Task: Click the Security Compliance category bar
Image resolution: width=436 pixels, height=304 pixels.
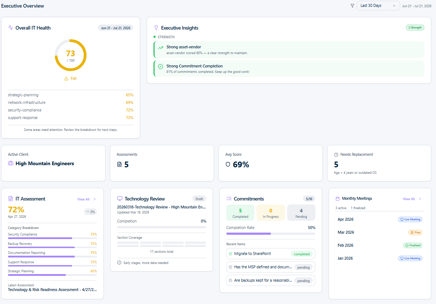Action: 52,238
